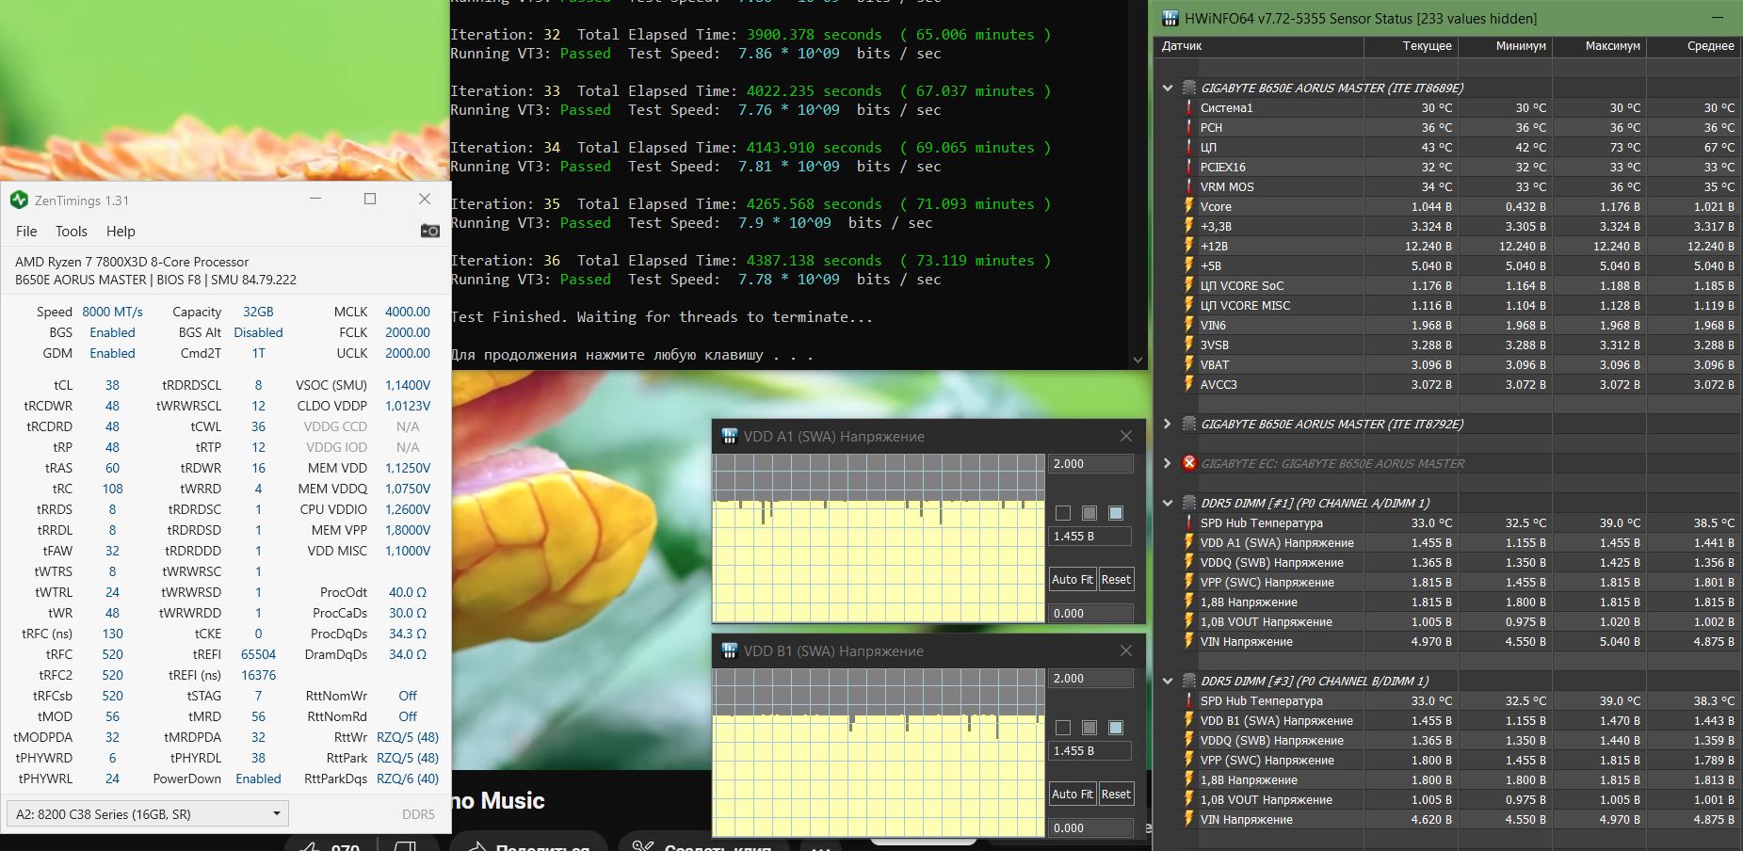Close the VDD A1 (SWA) graph window

pyautogui.click(x=1125, y=436)
